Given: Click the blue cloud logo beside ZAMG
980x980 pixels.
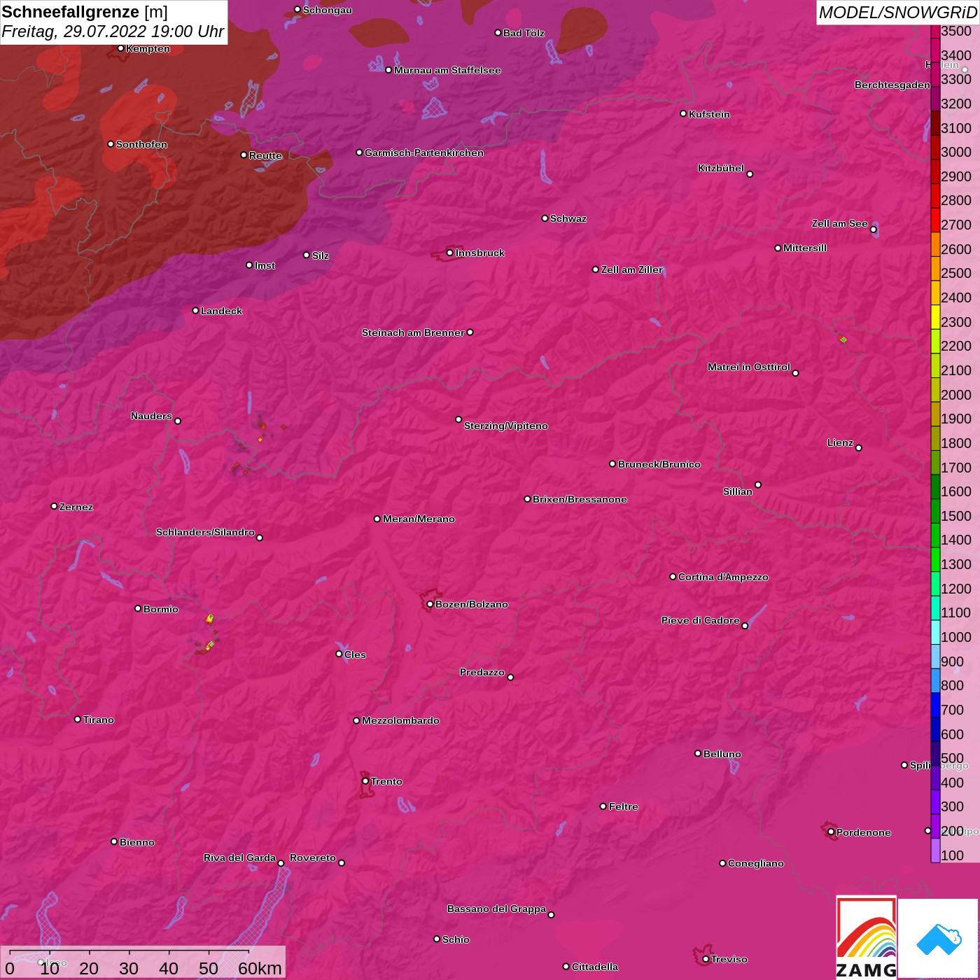Looking at the screenshot, I should [x=938, y=938].
